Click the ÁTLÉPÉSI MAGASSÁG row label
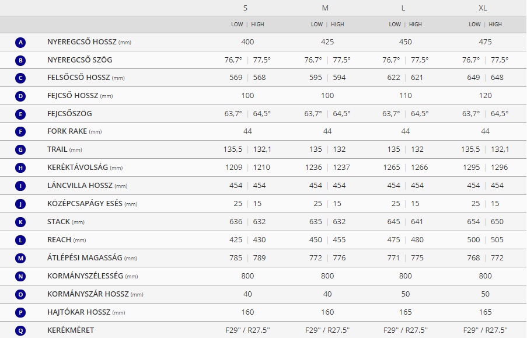527x338 pixels. click(85, 258)
